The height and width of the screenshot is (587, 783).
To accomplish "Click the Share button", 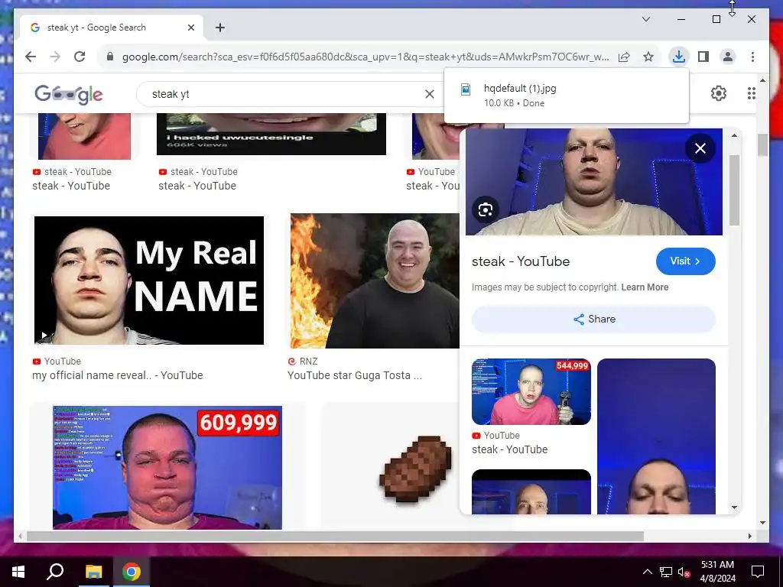I will pos(593,319).
